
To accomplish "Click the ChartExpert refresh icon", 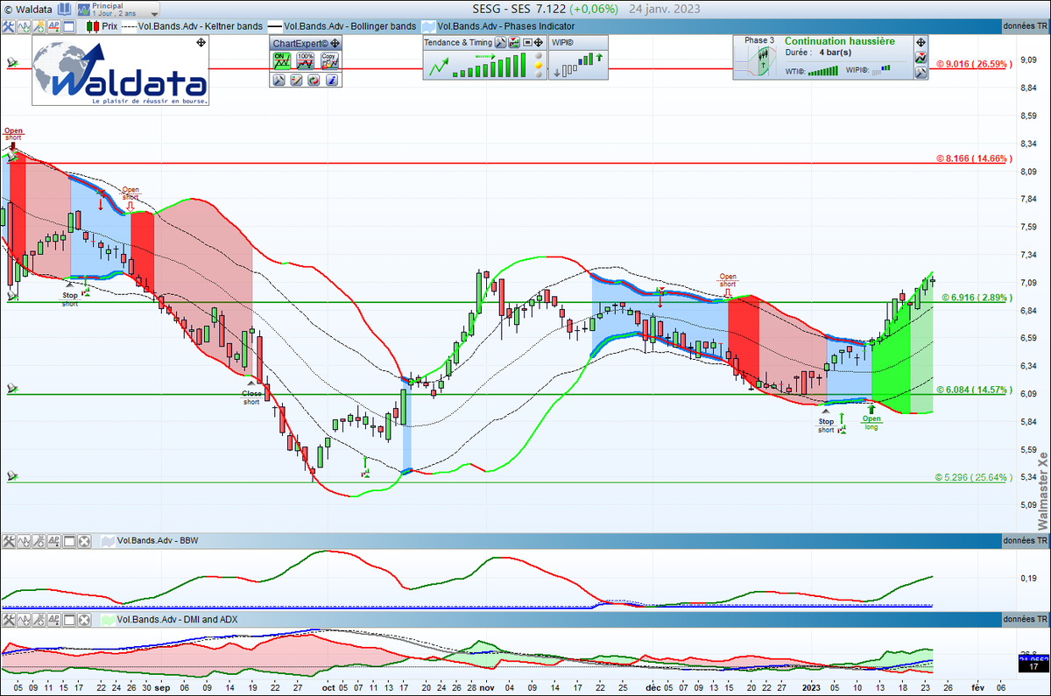I will [314, 80].
